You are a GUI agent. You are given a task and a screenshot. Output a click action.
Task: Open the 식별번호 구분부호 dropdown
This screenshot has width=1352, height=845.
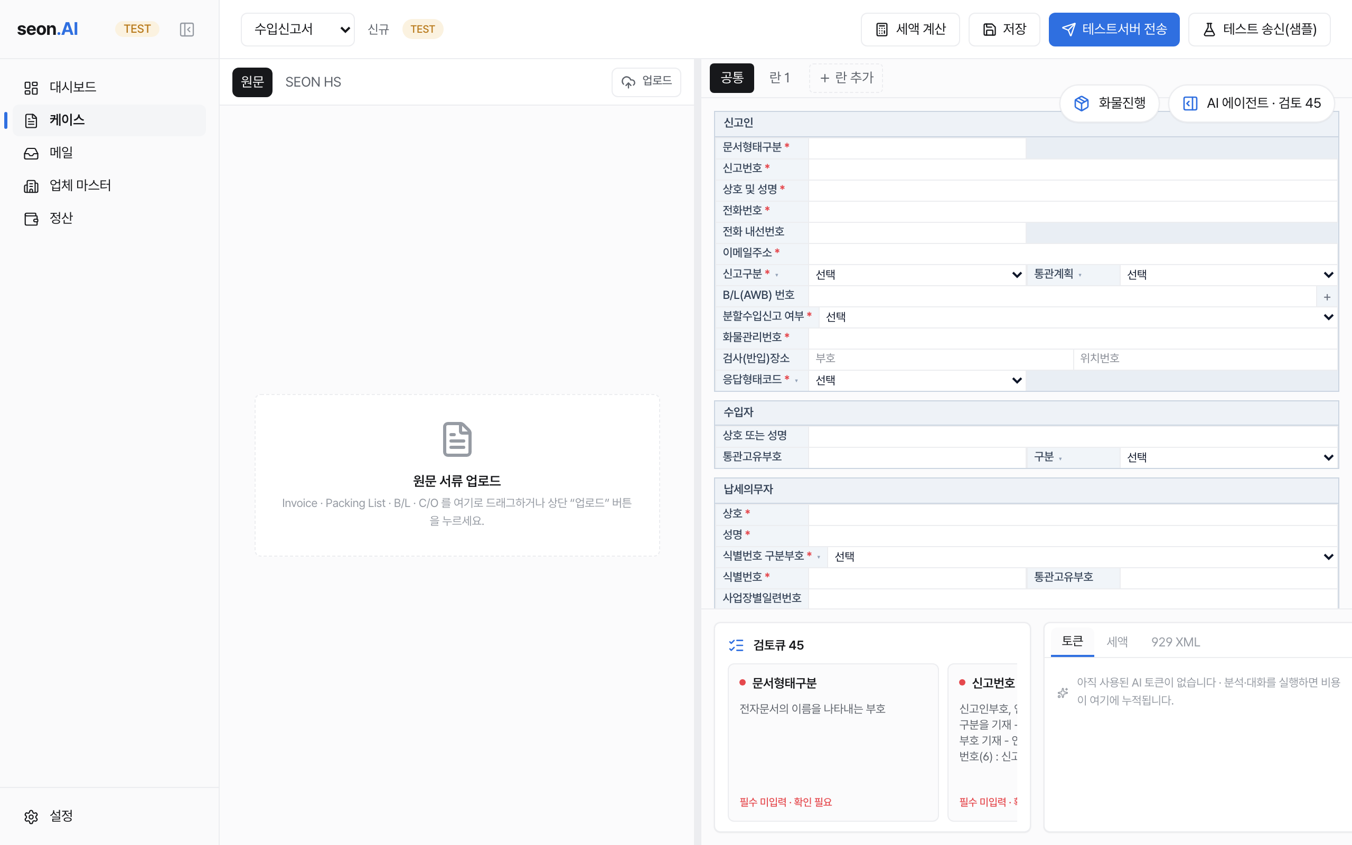click(1082, 557)
